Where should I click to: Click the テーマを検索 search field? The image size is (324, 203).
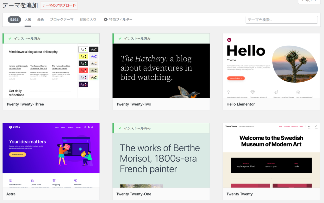tap(282, 20)
